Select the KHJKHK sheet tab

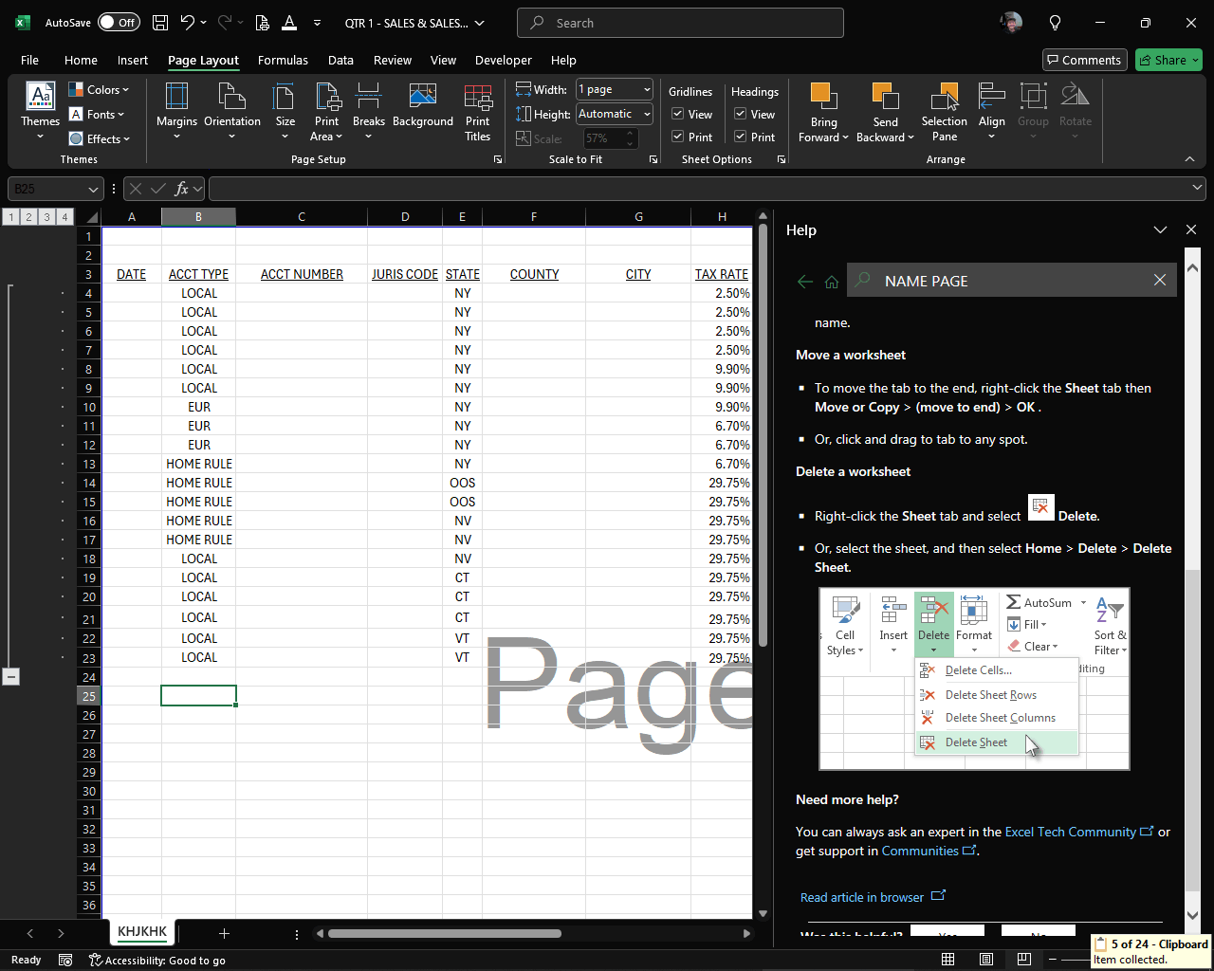coord(142,932)
